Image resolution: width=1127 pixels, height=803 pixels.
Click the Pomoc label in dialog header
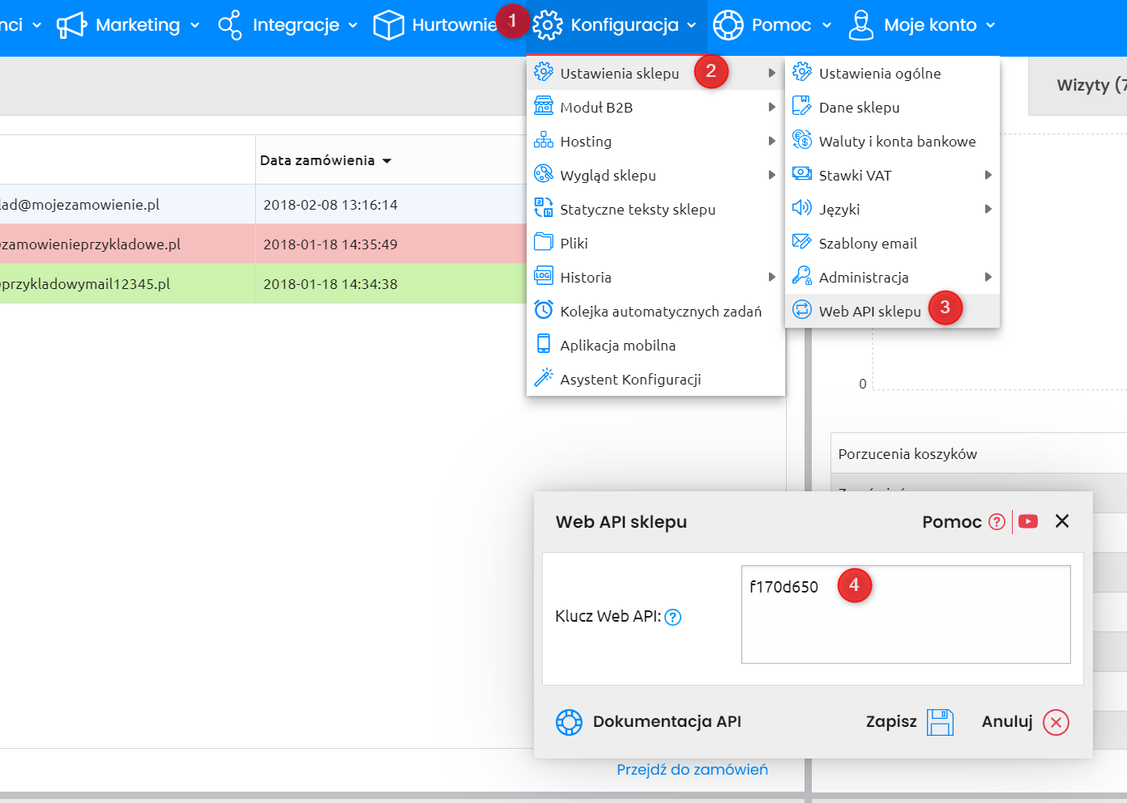[x=951, y=522]
